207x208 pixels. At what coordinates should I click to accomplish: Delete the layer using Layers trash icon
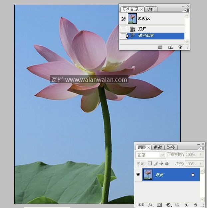tap(195, 205)
